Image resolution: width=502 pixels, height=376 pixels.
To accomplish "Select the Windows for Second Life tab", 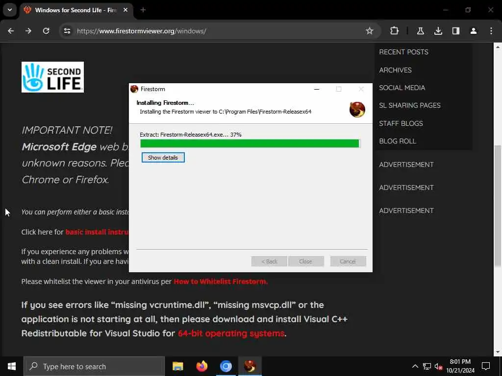I will [76, 10].
